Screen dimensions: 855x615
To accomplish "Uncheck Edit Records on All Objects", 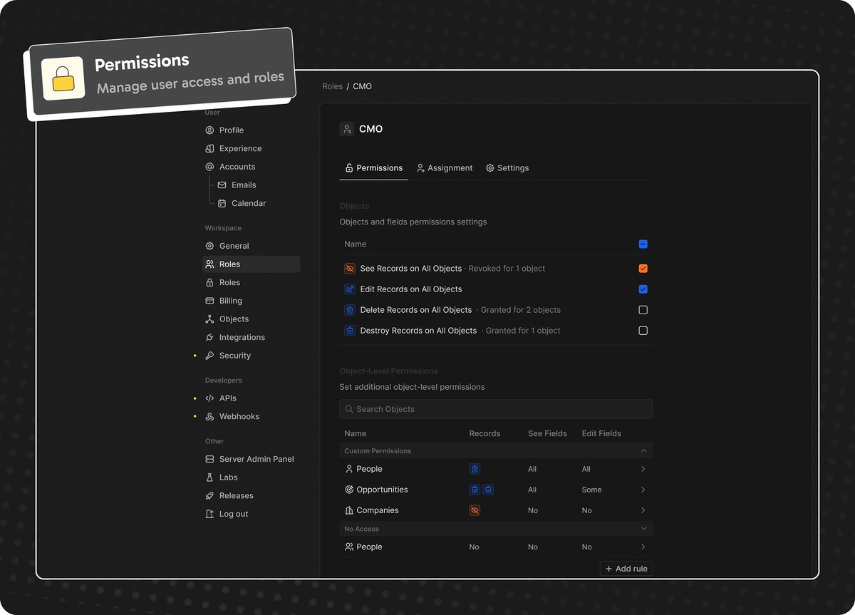I will 643,289.
